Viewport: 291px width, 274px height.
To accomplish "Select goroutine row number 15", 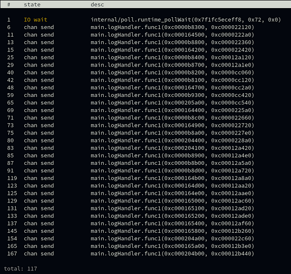I will tap(146, 50).
